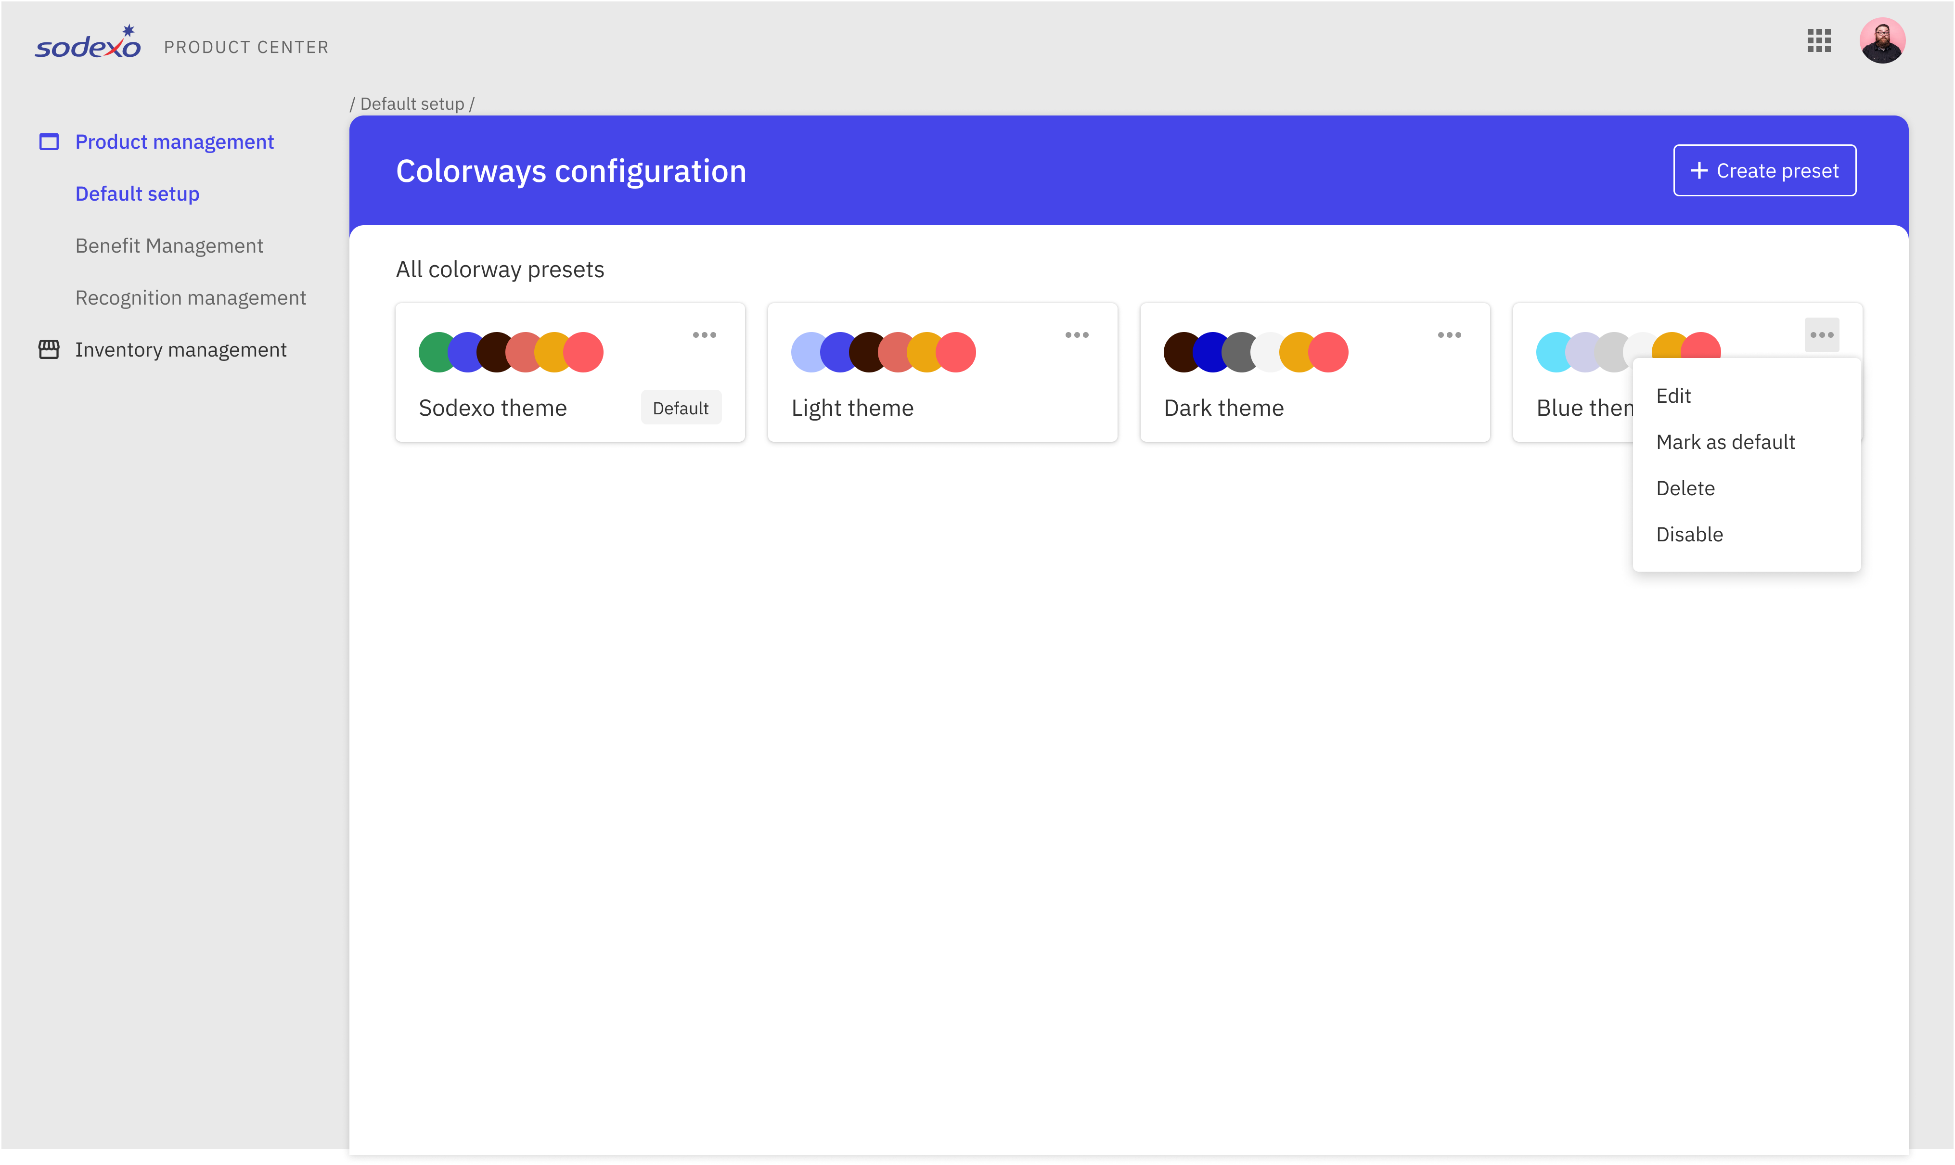Image resolution: width=1955 pixels, height=1165 pixels.
Task: Open the apps grid icon
Action: [x=1818, y=41]
